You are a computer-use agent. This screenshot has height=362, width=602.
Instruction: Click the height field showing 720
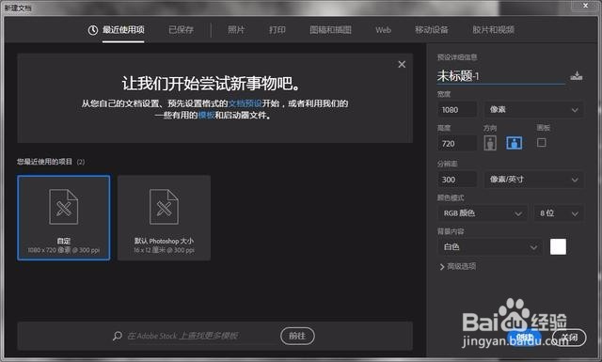pos(457,144)
